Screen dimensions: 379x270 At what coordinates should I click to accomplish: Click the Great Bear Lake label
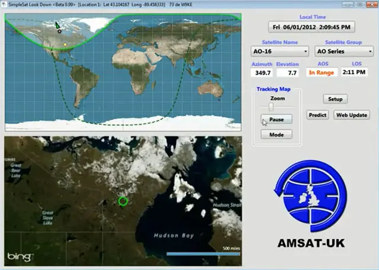[16, 170]
